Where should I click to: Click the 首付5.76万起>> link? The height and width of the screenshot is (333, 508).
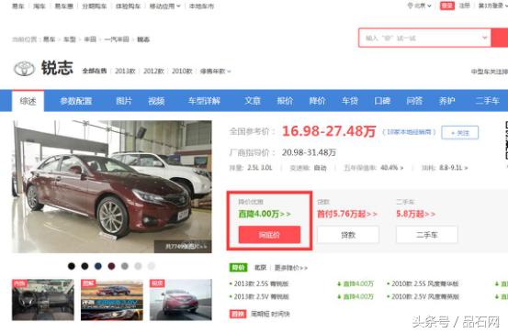347,214
